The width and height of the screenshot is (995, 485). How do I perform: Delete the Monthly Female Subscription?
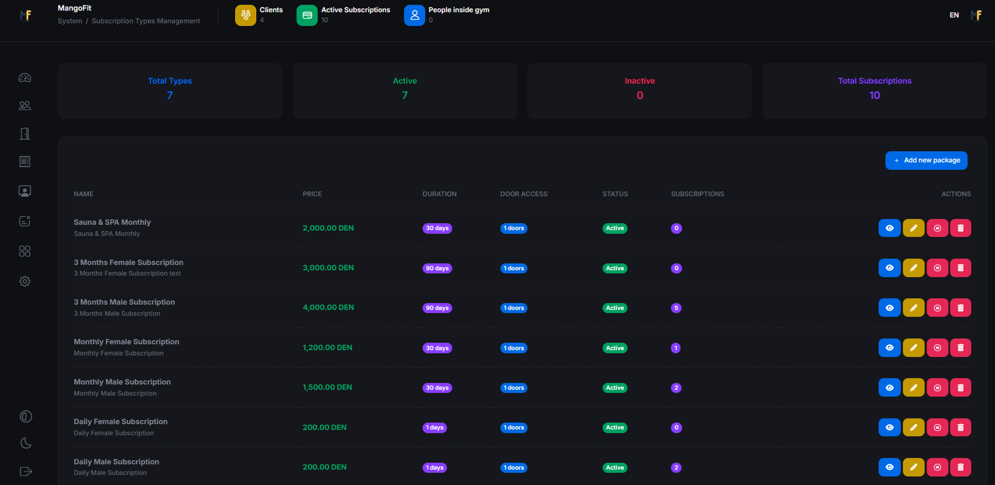click(x=960, y=348)
